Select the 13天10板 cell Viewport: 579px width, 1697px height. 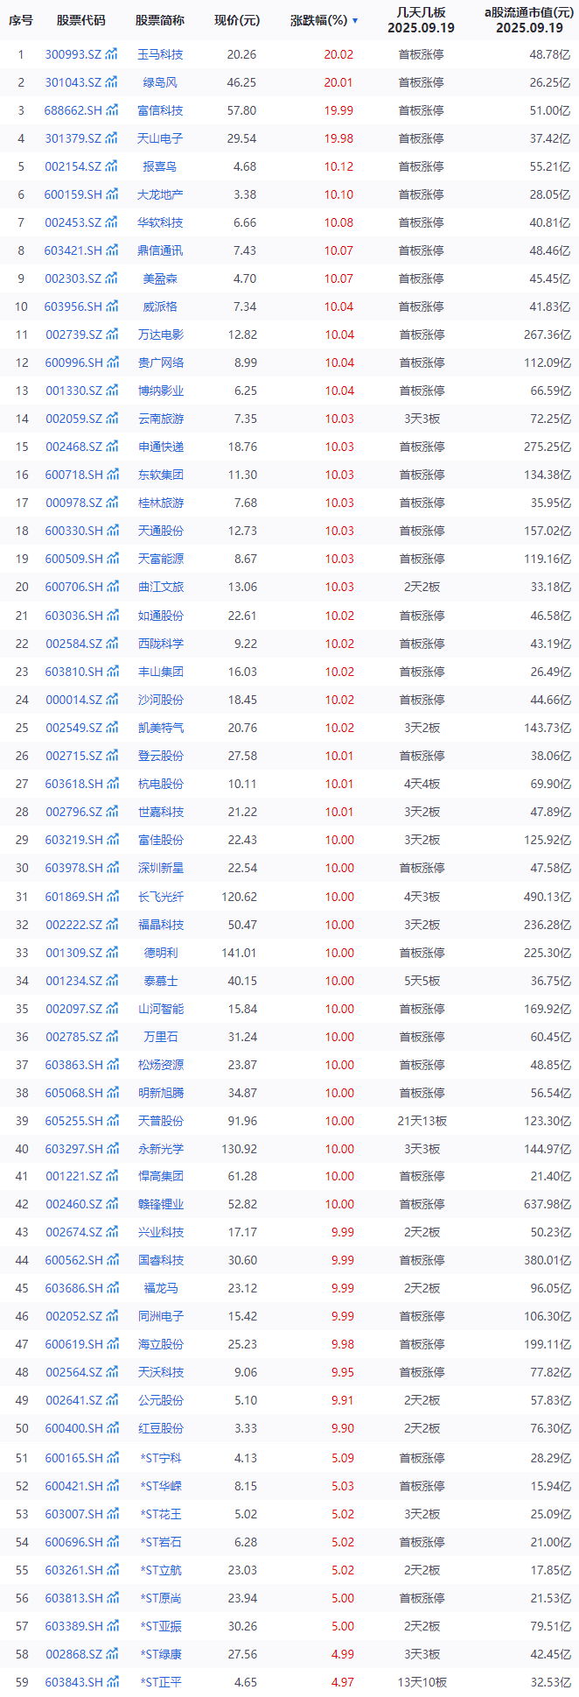(x=422, y=1682)
